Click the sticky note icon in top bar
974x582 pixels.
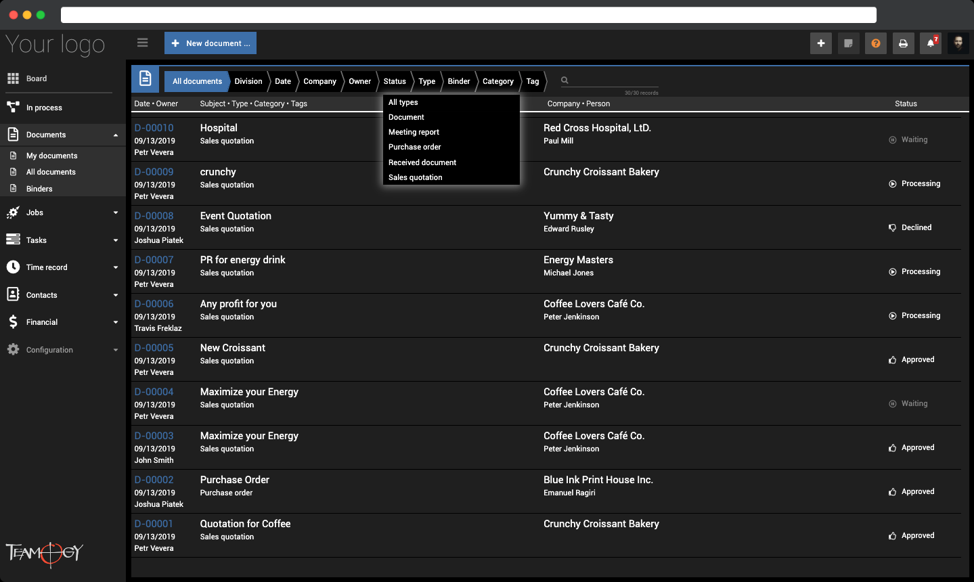click(848, 43)
